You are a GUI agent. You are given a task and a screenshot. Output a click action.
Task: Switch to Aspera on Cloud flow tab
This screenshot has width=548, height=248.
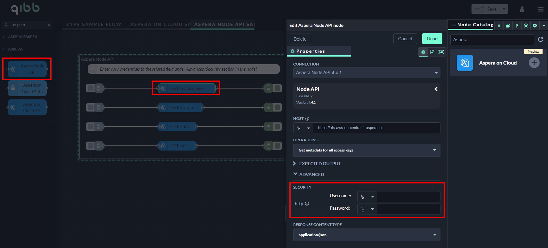tap(160, 24)
